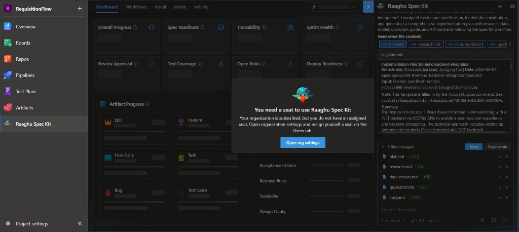Viewport: 519px width, 232px height.
Task: Switch to the Activity tab
Action: tap(201, 7)
